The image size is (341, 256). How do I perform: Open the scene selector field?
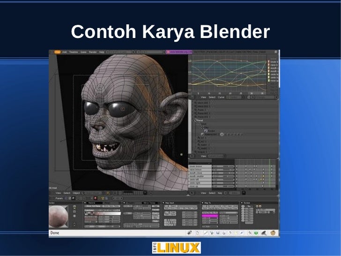pyautogui.click(x=152, y=52)
